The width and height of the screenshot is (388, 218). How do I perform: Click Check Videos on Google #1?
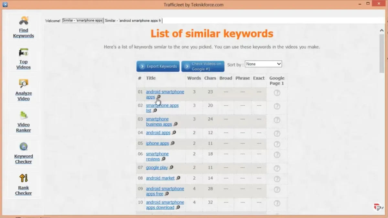coord(203,66)
